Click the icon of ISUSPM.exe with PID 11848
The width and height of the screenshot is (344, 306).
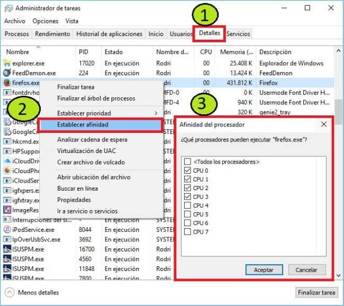coord(7,269)
